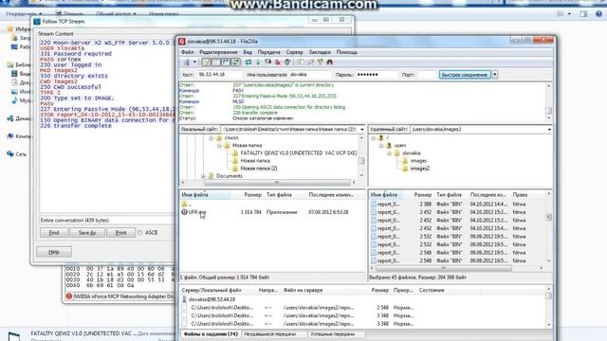Toggle transfer queue display toolbar button
Image resolution: width=607 pixels, height=341 pixels.
235,63
